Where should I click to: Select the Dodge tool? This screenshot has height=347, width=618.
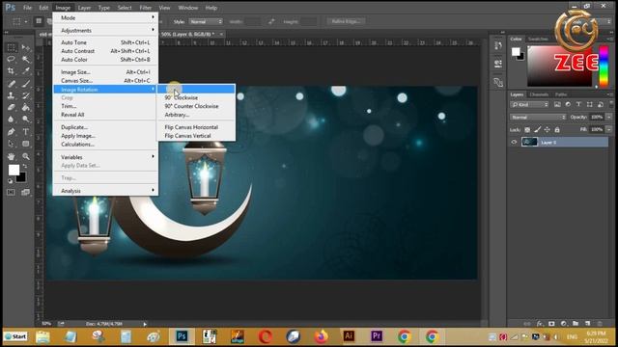[x=26, y=120]
